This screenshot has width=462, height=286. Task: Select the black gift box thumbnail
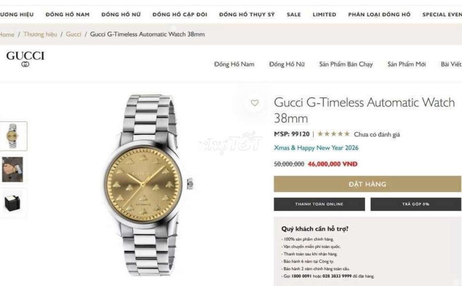point(13,203)
